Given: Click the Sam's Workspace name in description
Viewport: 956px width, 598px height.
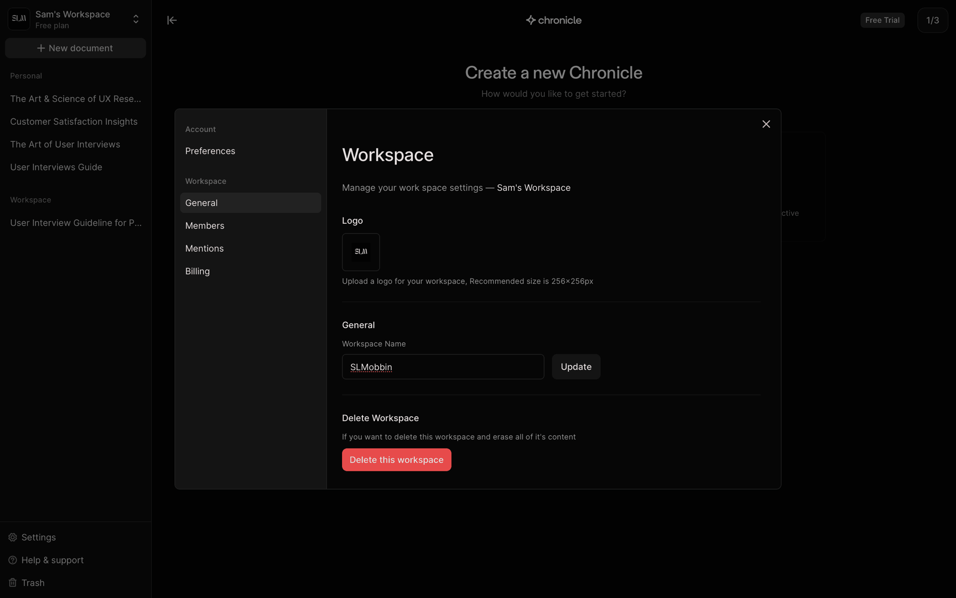Looking at the screenshot, I should tap(534, 188).
